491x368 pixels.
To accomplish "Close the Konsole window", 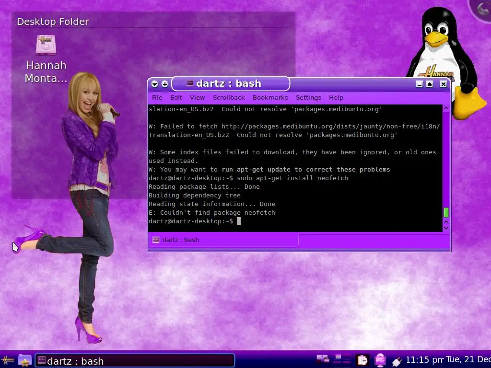I will tap(443, 84).
